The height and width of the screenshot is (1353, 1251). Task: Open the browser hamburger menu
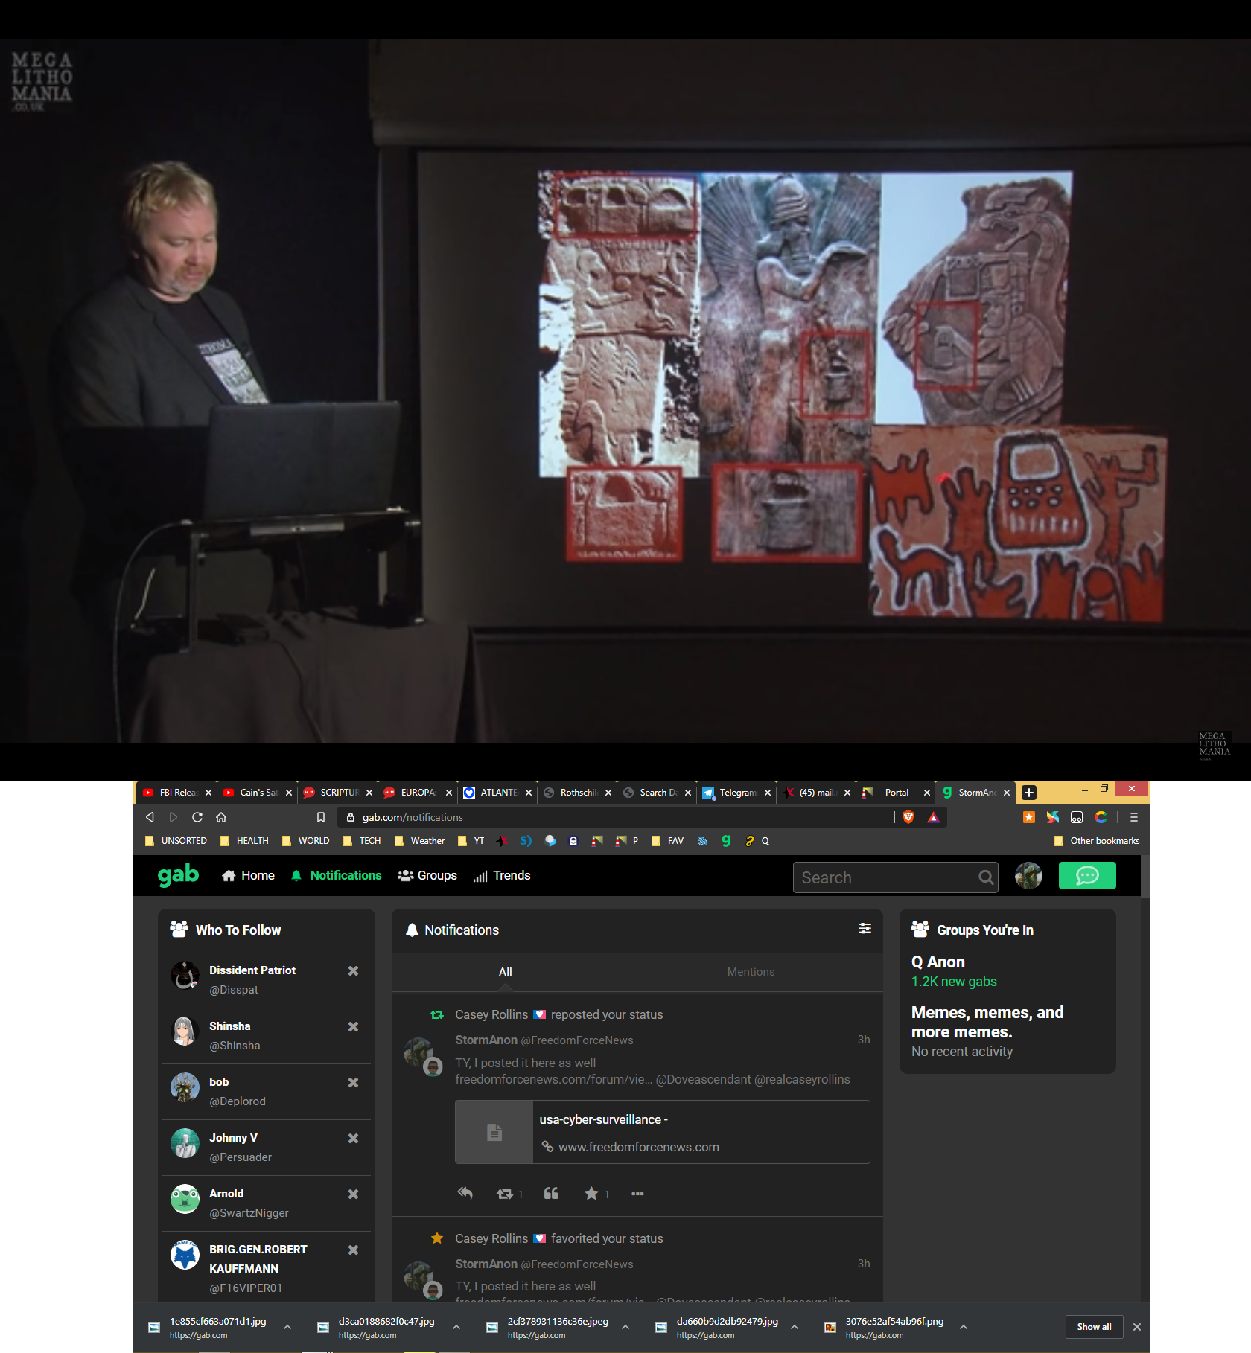(x=1133, y=817)
